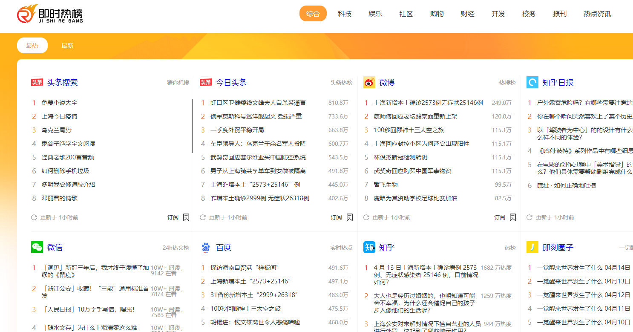This screenshot has height=332, width=633.
Task: Refresh the 微博 list via circular arrow icon
Action: point(366,217)
